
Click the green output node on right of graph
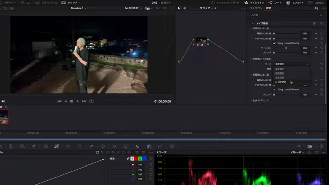243,62
